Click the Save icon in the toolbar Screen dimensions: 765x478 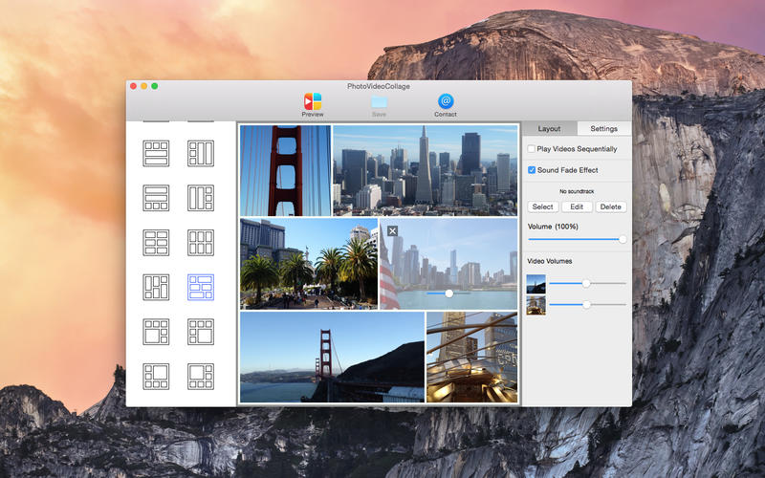click(x=379, y=101)
